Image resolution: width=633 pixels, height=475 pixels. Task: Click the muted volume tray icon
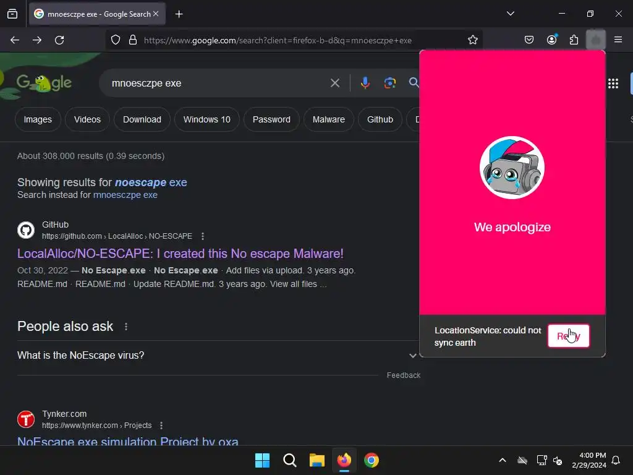point(558,460)
